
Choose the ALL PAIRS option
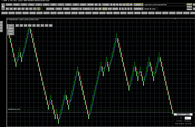point(50,9)
